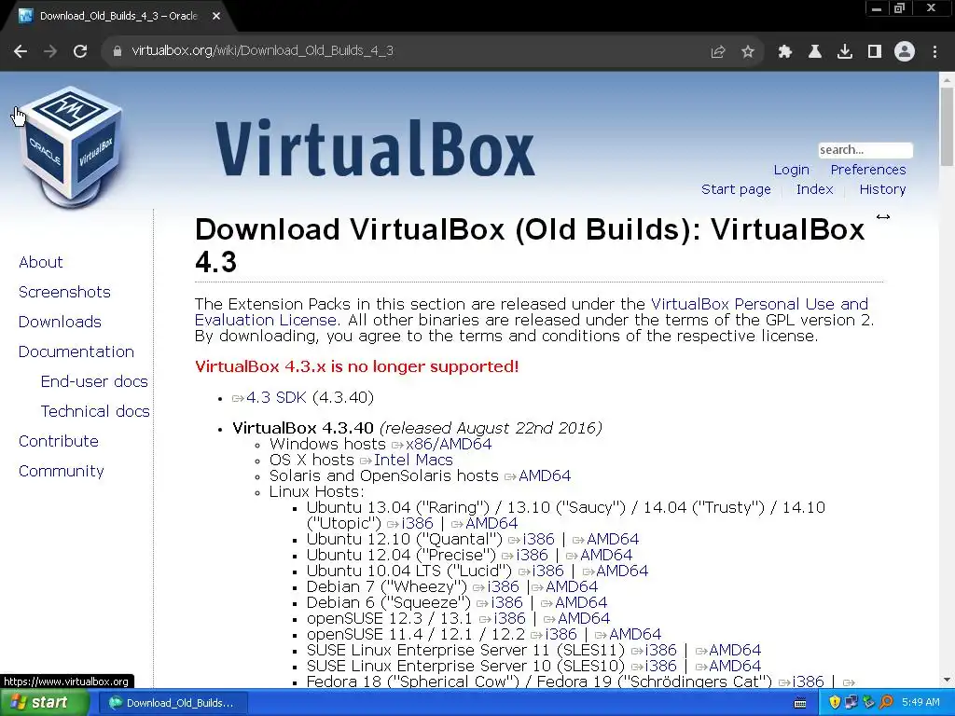
Task: Open the Chrome three-dot menu
Action: click(934, 52)
